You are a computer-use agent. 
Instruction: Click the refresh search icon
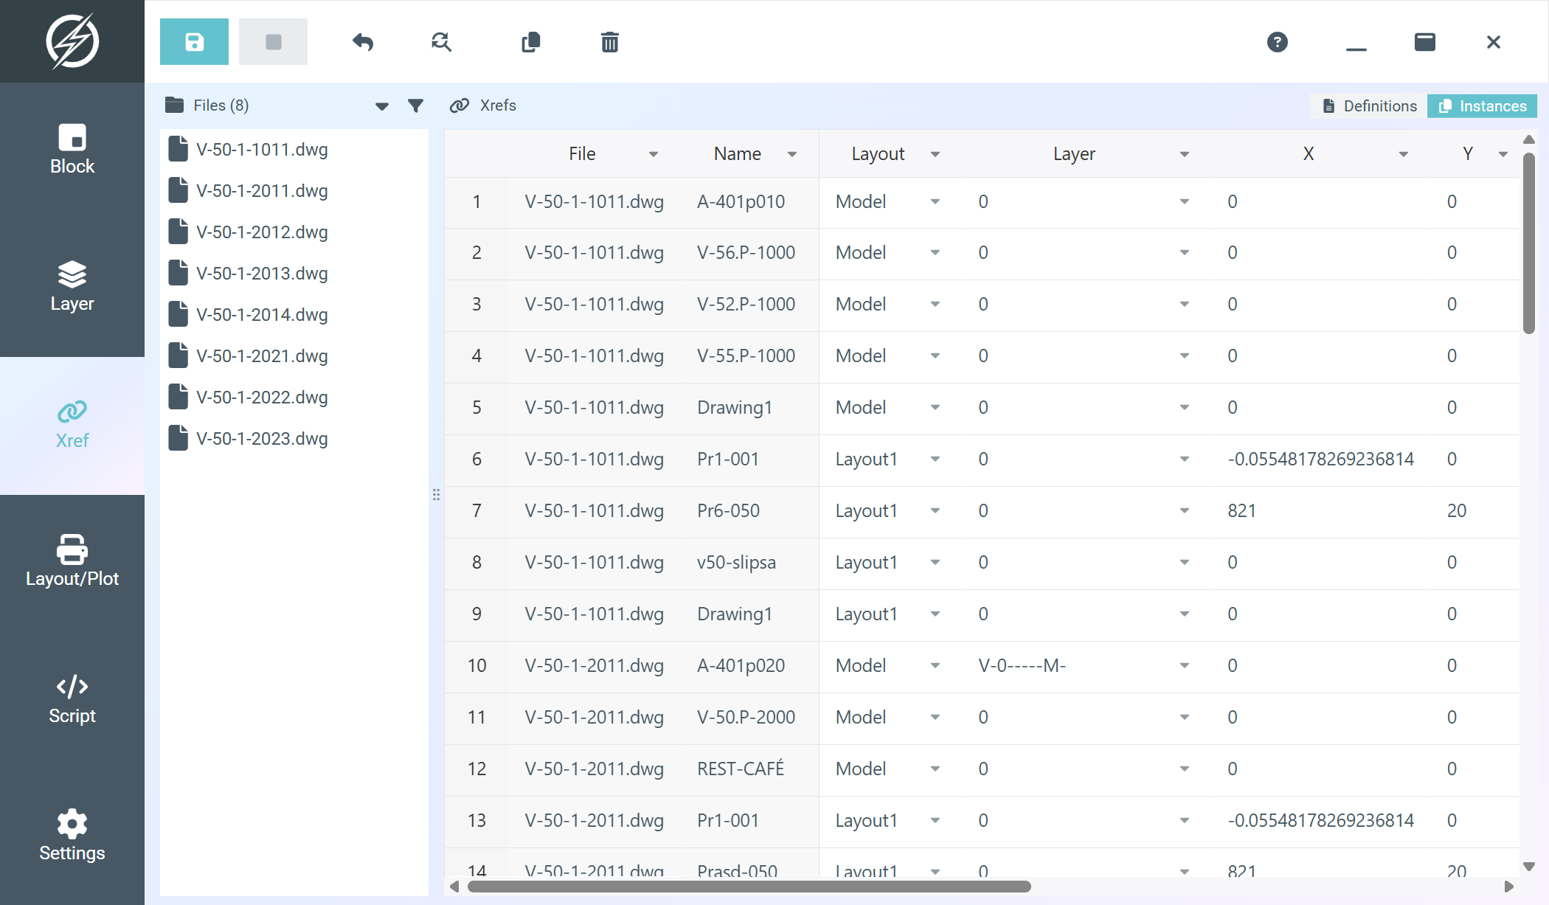441,42
